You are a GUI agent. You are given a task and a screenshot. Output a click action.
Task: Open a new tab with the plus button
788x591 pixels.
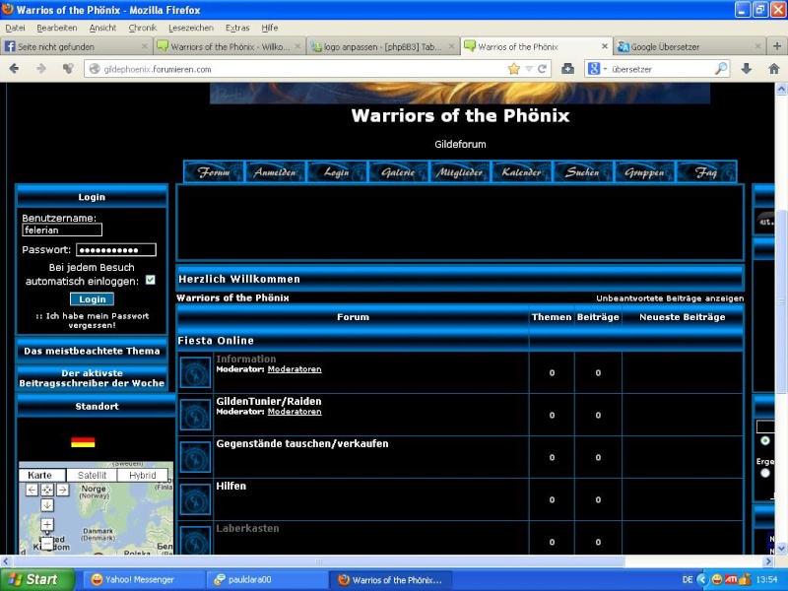point(777,46)
